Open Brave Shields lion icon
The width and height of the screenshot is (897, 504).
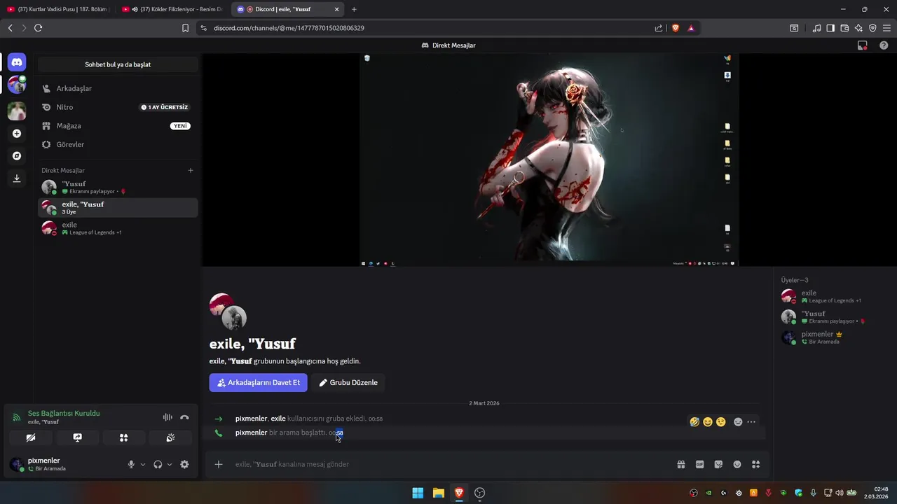pyautogui.click(x=676, y=28)
